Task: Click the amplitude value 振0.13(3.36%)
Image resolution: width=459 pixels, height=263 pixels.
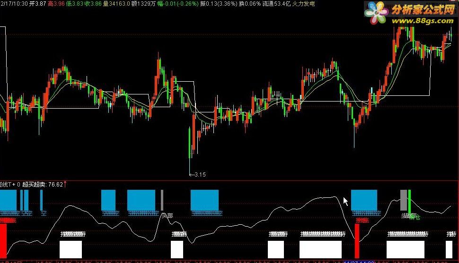Action: [219, 4]
